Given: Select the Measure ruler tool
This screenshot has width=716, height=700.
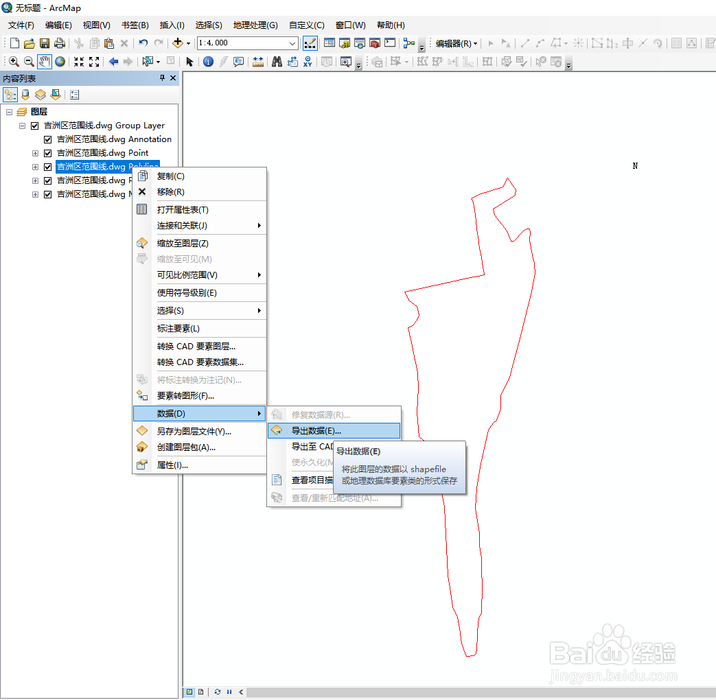Looking at the screenshot, I should [x=258, y=62].
